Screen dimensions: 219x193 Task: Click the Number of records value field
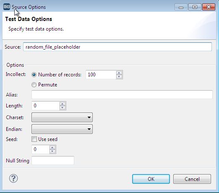point(101,75)
